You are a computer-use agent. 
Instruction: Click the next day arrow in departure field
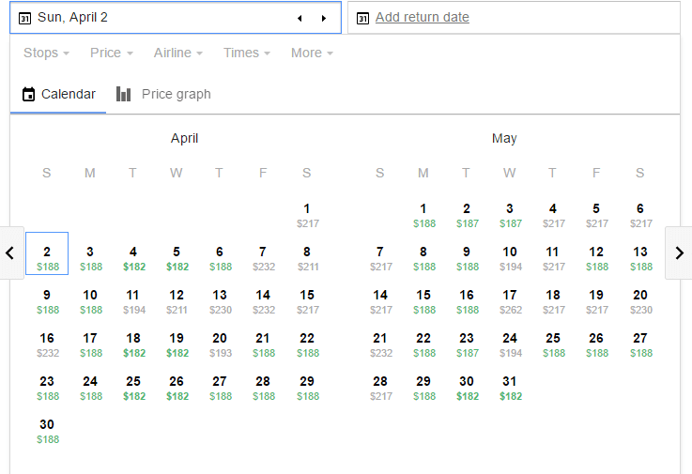[x=324, y=18]
